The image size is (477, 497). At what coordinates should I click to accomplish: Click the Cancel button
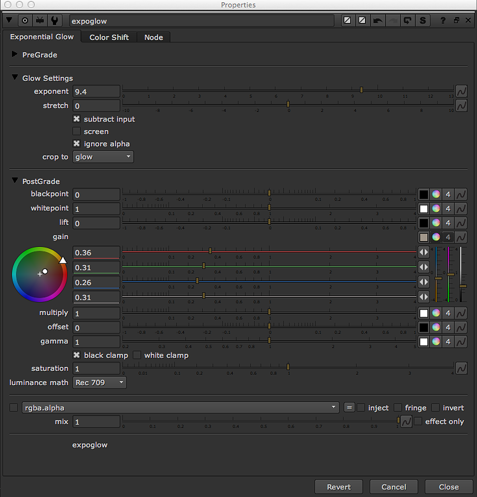pyautogui.click(x=394, y=487)
